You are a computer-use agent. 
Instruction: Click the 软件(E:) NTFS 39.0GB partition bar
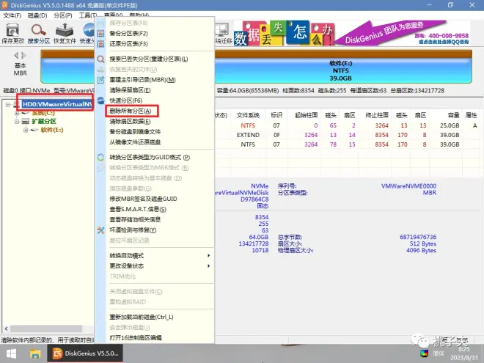(340, 70)
